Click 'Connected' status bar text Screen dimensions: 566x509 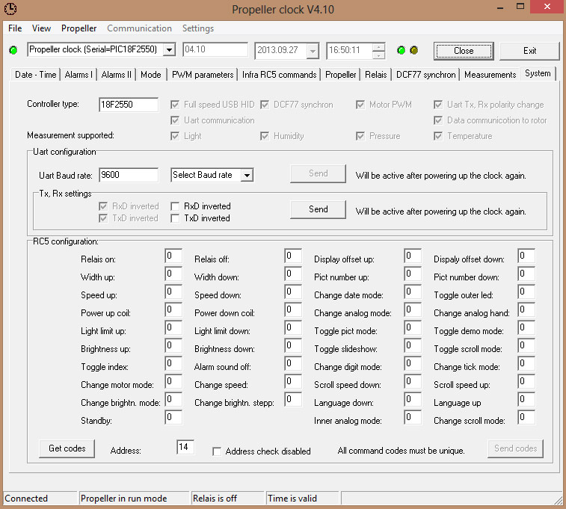pyautogui.click(x=26, y=499)
